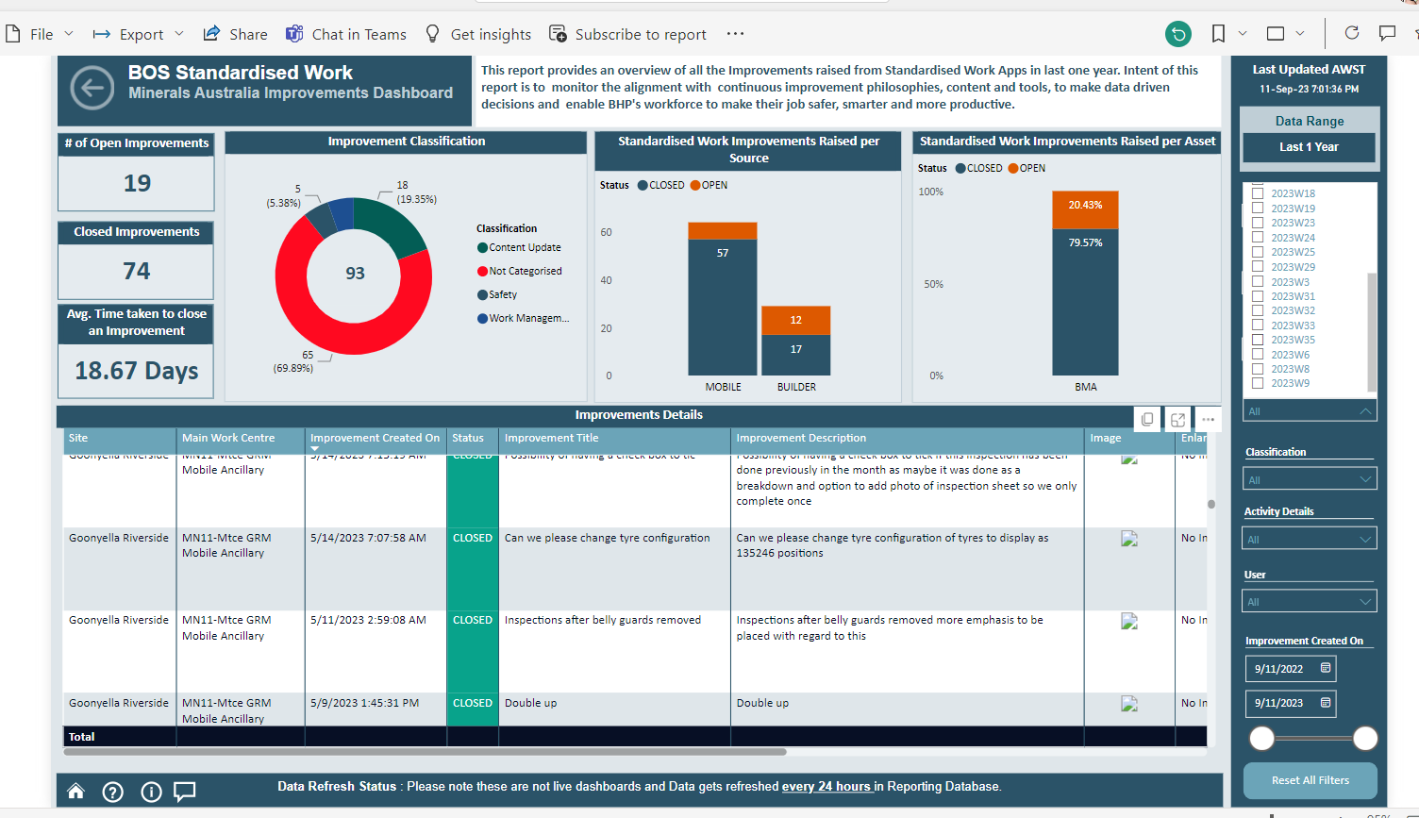Select the 2023W25 week checkbox
Image resolution: width=1419 pixels, height=818 pixels.
(1258, 252)
